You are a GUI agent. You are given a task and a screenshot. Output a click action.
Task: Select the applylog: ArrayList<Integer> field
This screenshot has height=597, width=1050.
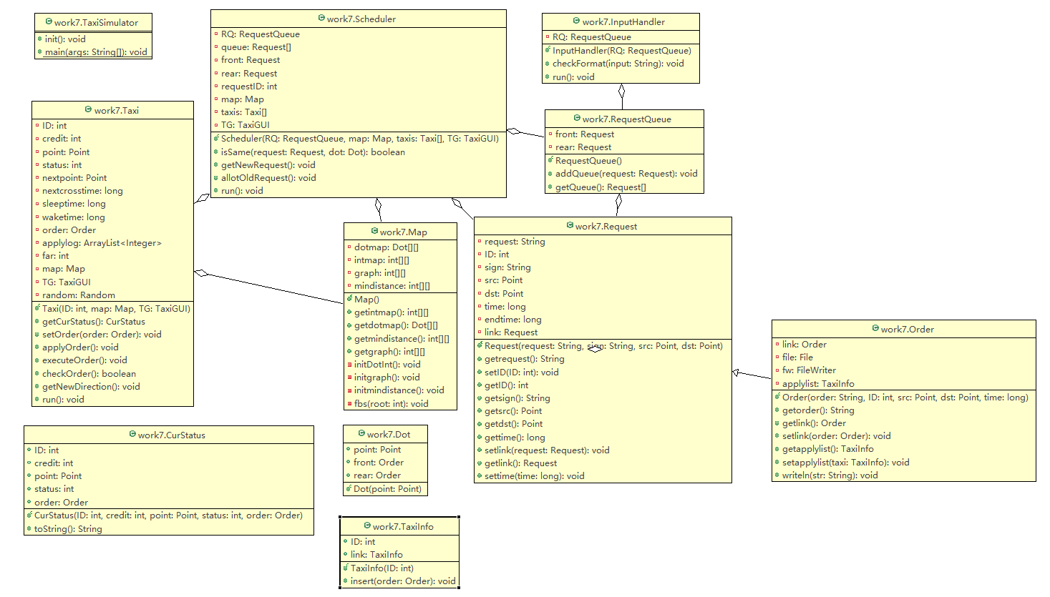click(102, 243)
